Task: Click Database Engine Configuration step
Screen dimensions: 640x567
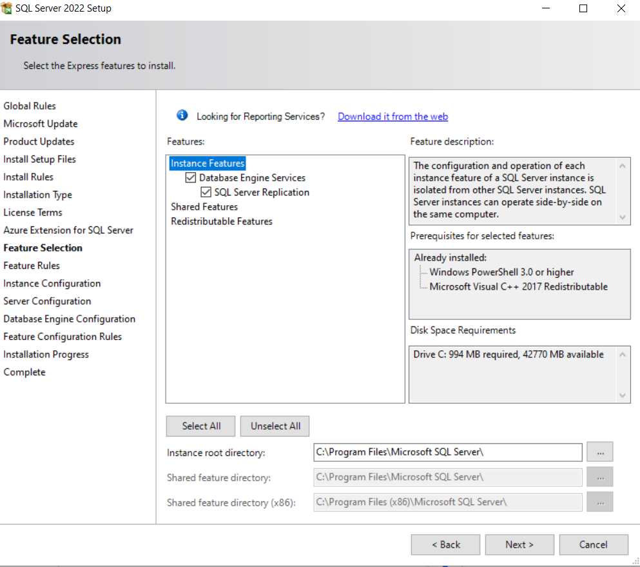Action: pyautogui.click(x=70, y=319)
